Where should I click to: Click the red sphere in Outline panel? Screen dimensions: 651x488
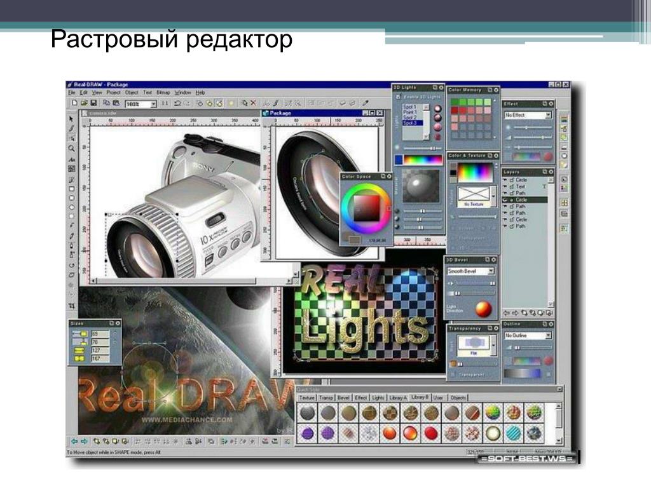pos(549,361)
